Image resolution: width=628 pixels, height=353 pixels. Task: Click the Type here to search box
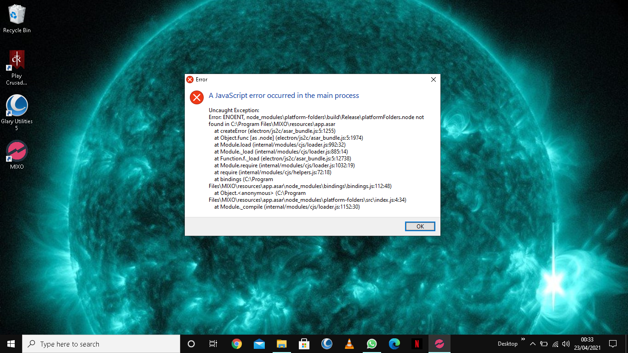(x=101, y=344)
